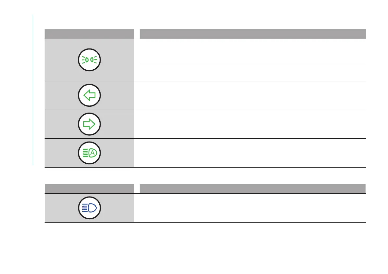Select the green right turn arrow icon
The width and height of the screenshot is (388, 274).
pyautogui.click(x=90, y=124)
